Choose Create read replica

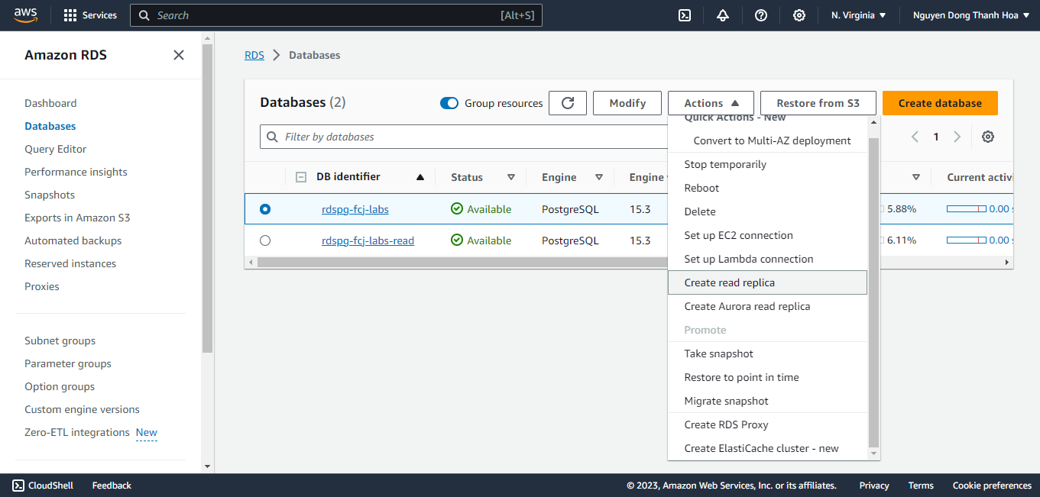768,282
